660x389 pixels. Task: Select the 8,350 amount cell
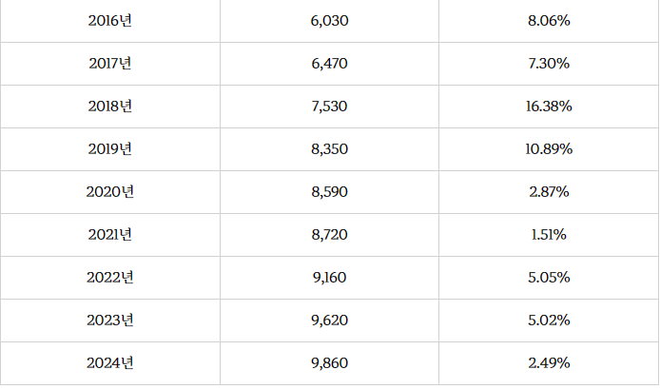(329, 149)
